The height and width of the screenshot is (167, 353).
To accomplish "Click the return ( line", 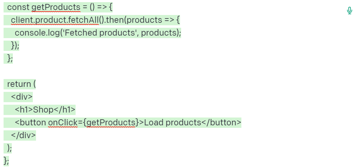I will [20, 84].
